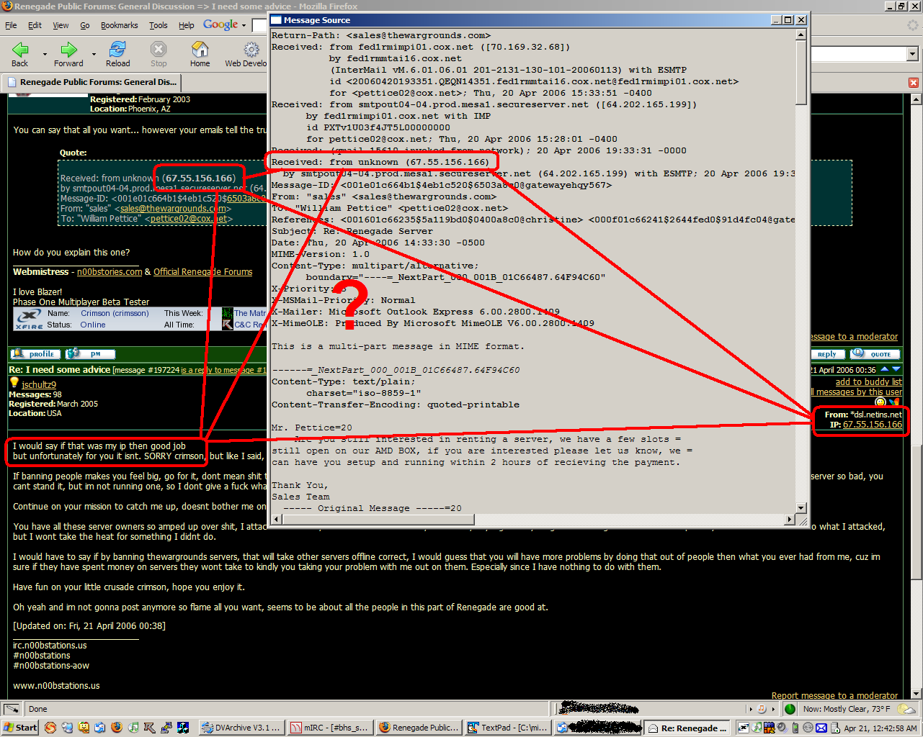Open the Google search engine dropdown
The image size is (923, 737).
tap(244, 25)
